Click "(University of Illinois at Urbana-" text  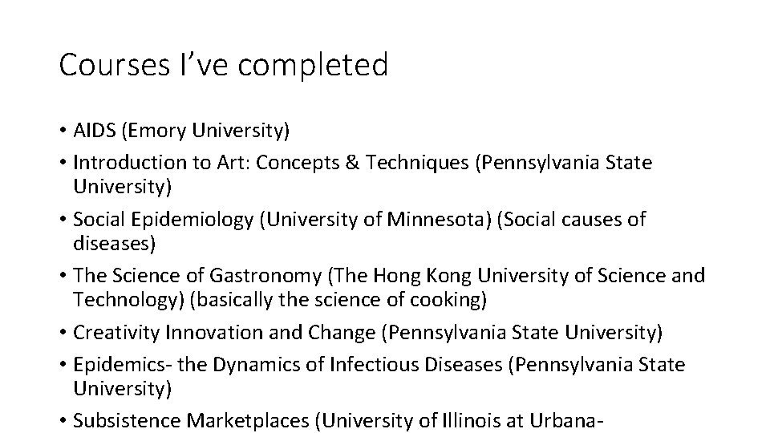(x=458, y=420)
